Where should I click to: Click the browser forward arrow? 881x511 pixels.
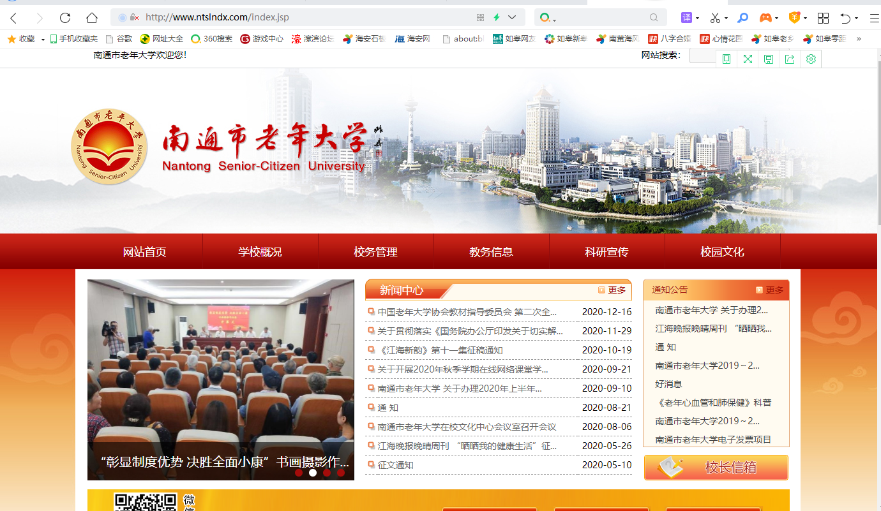click(x=40, y=17)
